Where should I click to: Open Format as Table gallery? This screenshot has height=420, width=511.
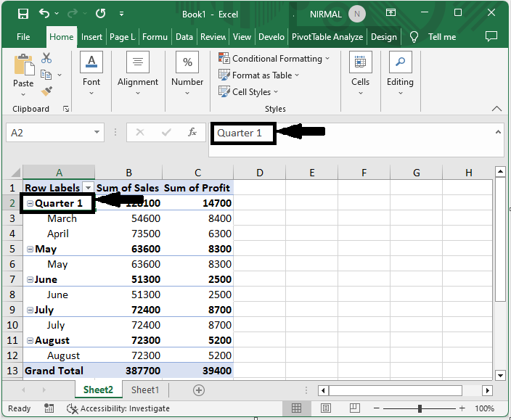[258, 75]
